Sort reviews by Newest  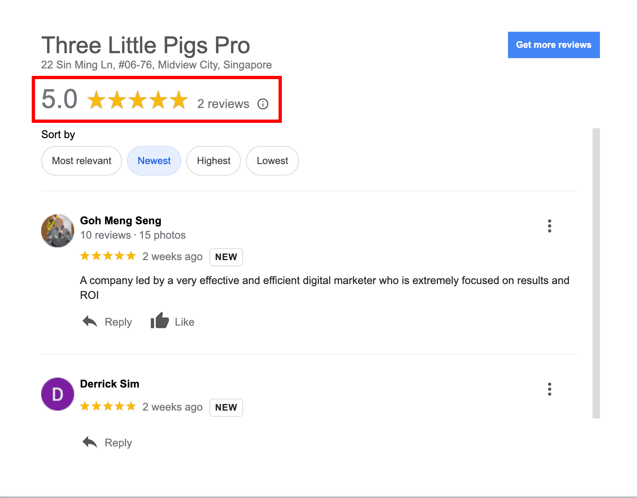point(154,161)
